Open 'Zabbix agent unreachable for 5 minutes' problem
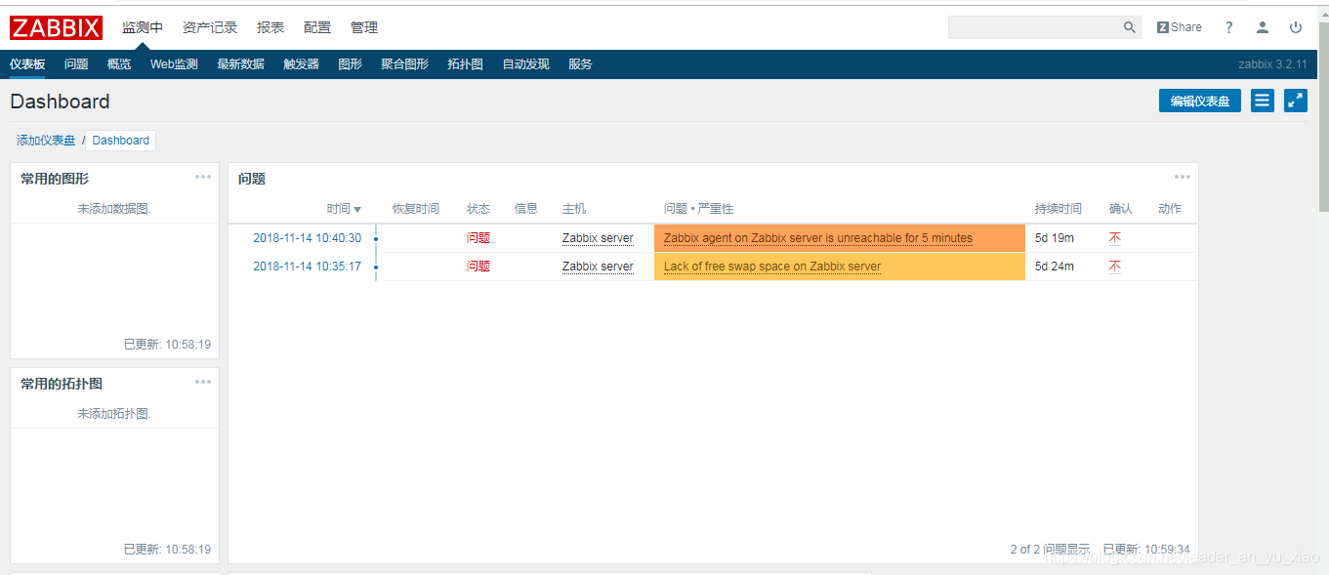1329x575 pixels. coord(818,238)
